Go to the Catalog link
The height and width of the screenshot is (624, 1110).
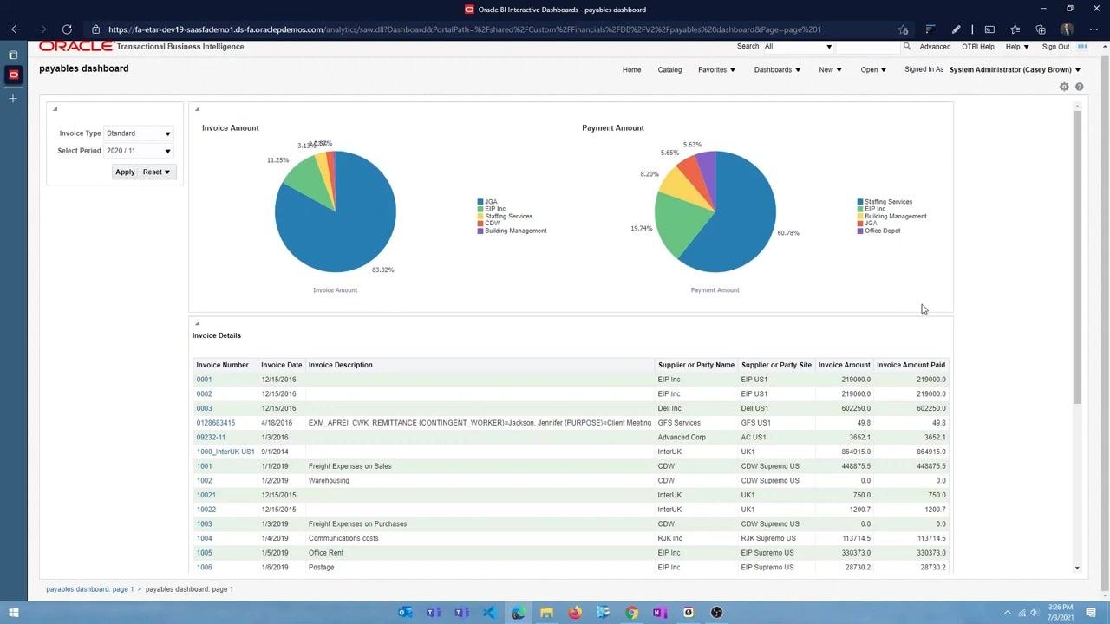click(669, 69)
